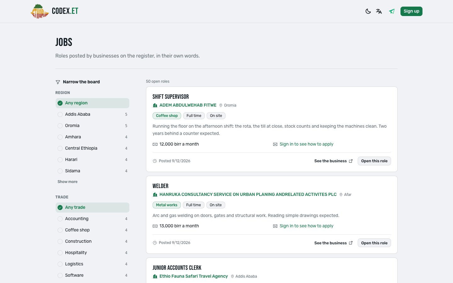The image size is (453, 283).
Task: Choose the Amhara region option
Action: 92,137
